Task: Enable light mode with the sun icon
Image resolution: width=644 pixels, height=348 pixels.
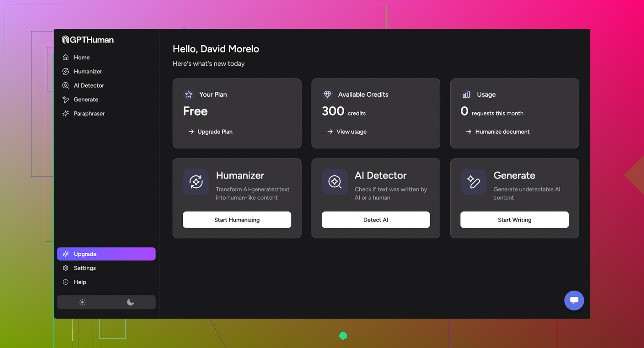Action: point(82,302)
